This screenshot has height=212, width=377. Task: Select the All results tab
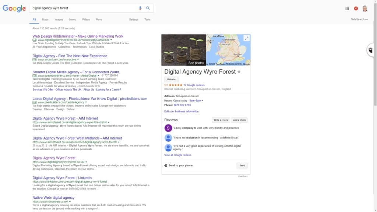point(34,20)
